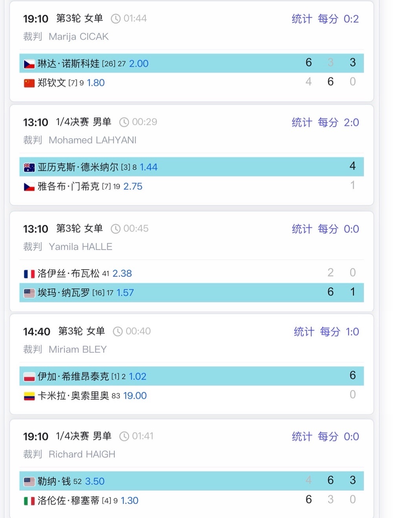This screenshot has height=518, width=393.
Task: Open 统计 for the Noskova vs 郑钦文 match
Action: (x=302, y=19)
